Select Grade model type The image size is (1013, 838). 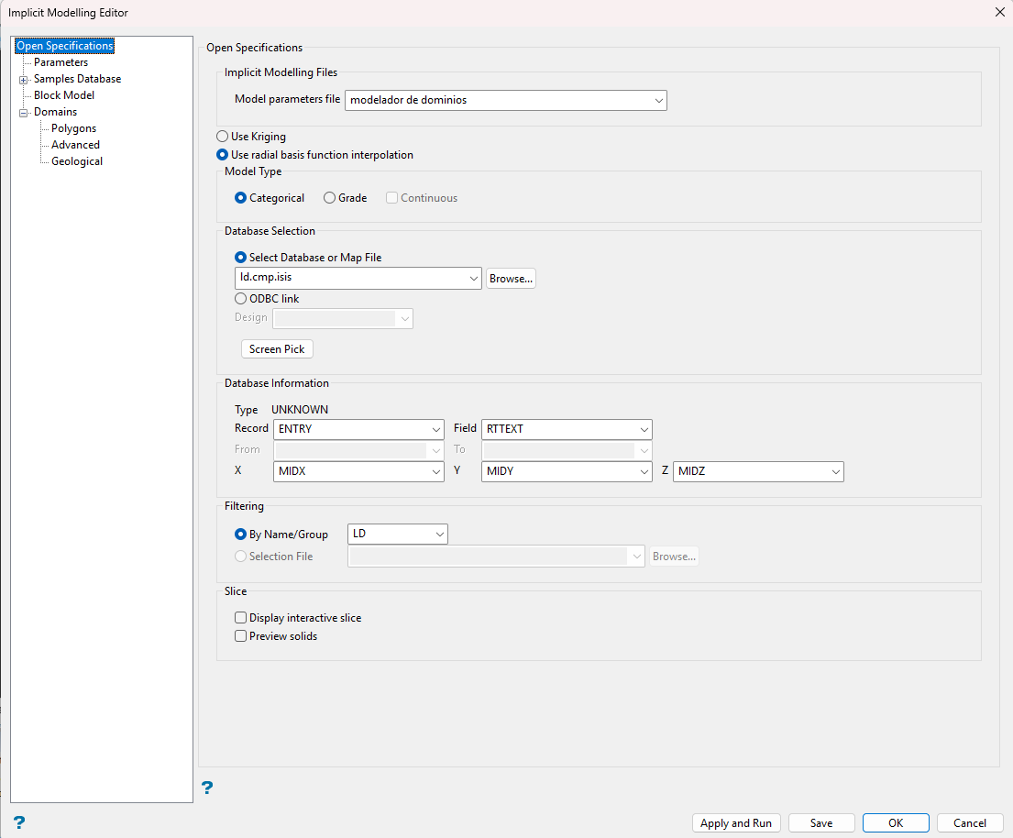pos(329,198)
